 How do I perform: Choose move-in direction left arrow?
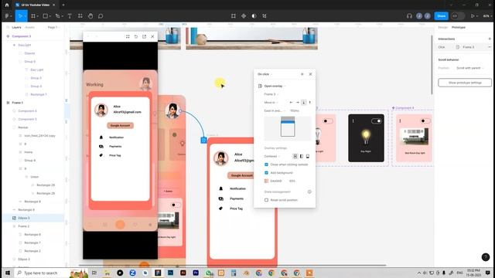coord(291,103)
